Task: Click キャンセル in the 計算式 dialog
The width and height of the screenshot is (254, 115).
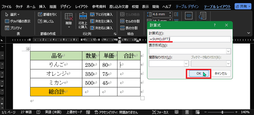Action: [221, 74]
